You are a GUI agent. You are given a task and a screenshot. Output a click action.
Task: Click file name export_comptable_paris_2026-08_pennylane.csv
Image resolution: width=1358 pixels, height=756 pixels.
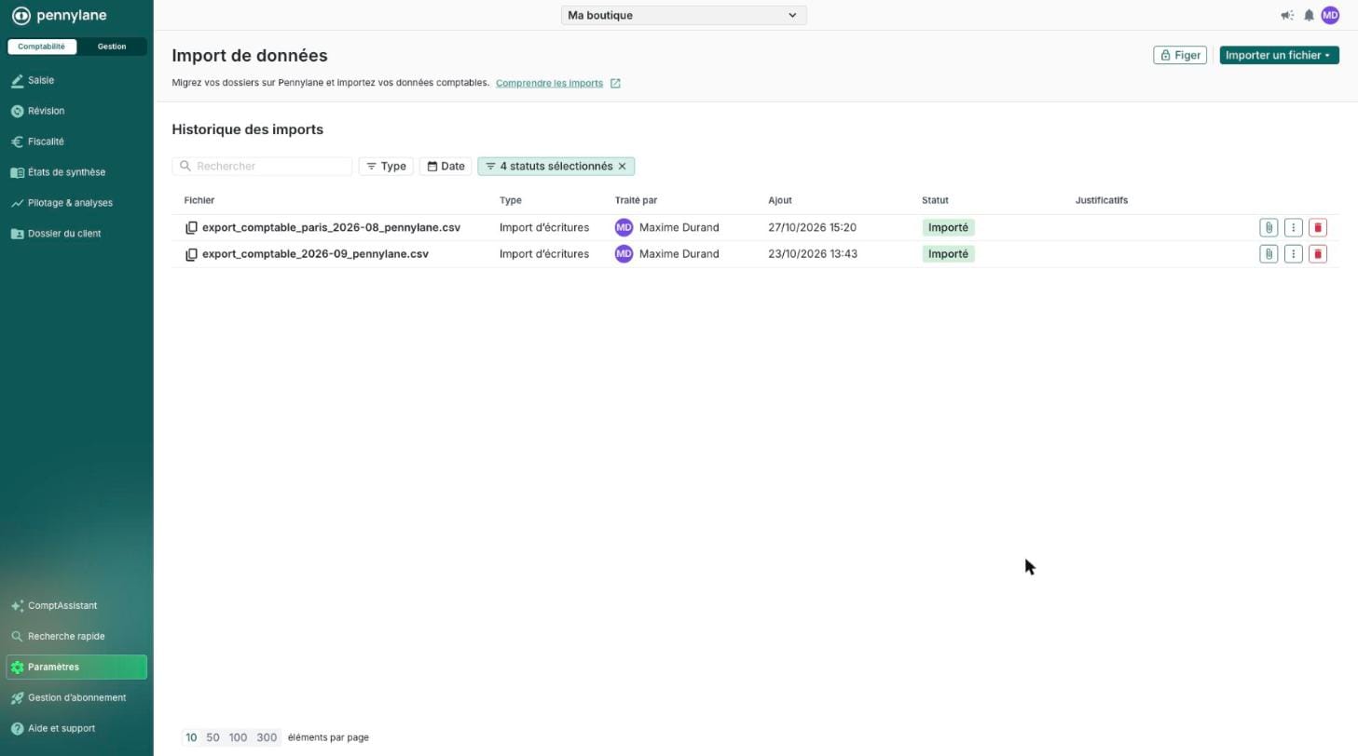tap(331, 227)
